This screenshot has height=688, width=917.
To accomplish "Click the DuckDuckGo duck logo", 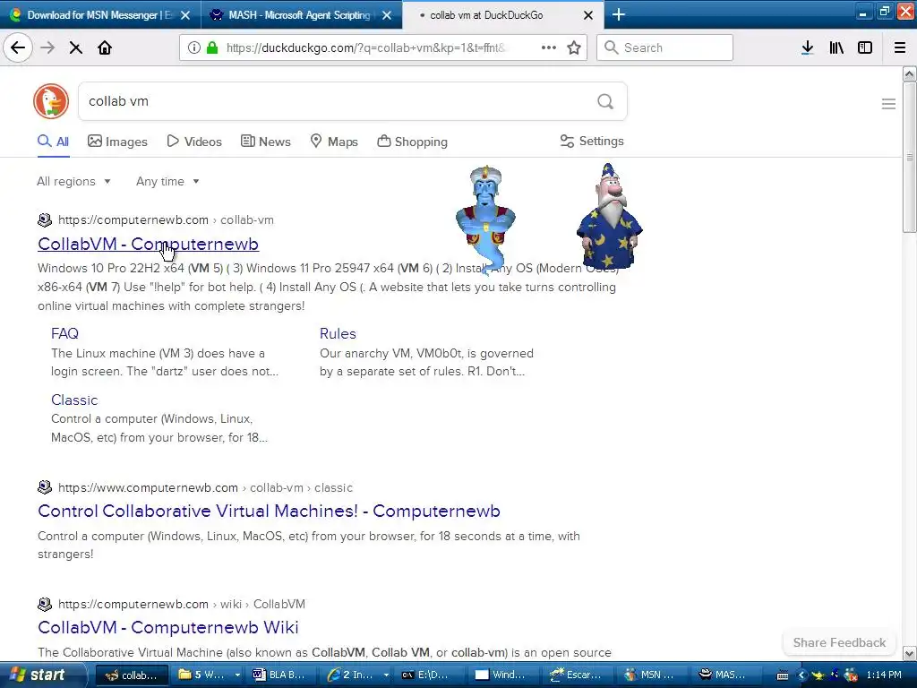I will [x=51, y=101].
